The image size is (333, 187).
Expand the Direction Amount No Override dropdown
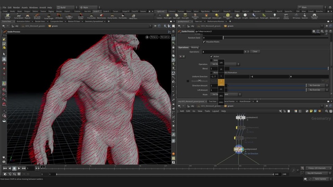coord(318,85)
